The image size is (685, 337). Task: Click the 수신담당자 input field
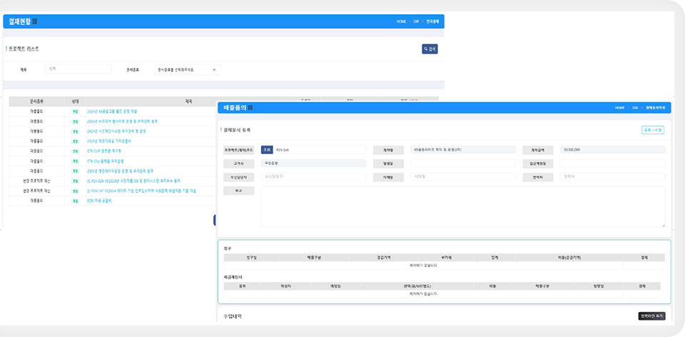point(314,176)
